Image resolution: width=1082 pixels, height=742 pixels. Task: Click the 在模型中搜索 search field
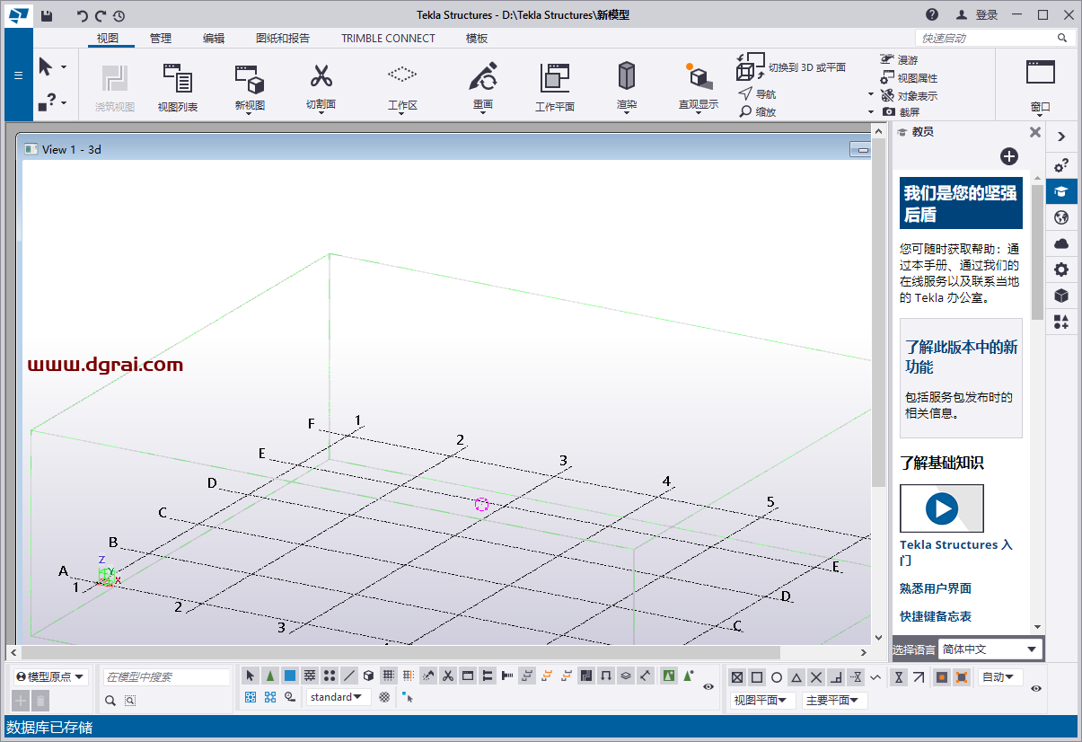tap(166, 676)
